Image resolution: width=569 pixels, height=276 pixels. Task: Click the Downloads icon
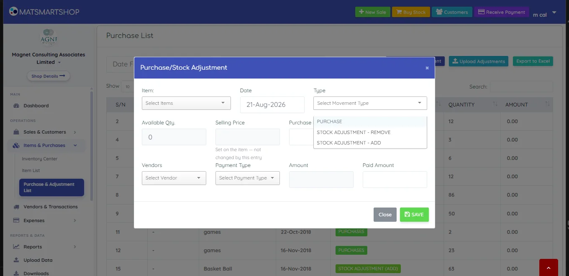tap(16, 273)
